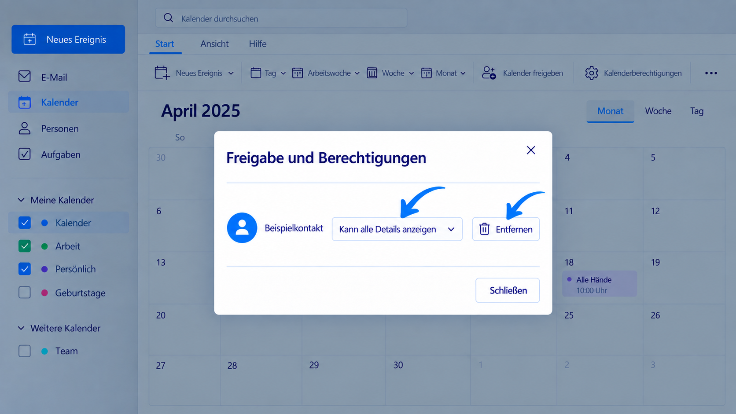Open permission dropdown Kann alle Details anzeigen
This screenshot has width=736, height=414.
pyautogui.click(x=397, y=229)
